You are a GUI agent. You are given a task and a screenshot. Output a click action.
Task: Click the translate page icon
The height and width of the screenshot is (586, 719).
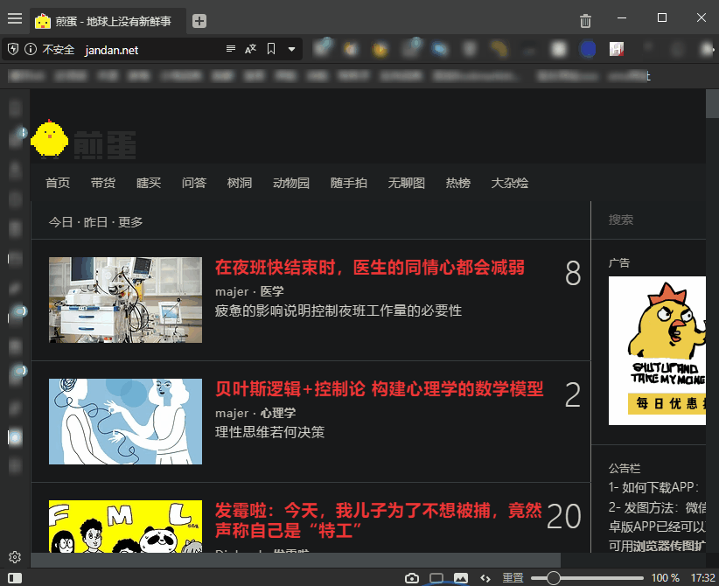pyautogui.click(x=251, y=49)
